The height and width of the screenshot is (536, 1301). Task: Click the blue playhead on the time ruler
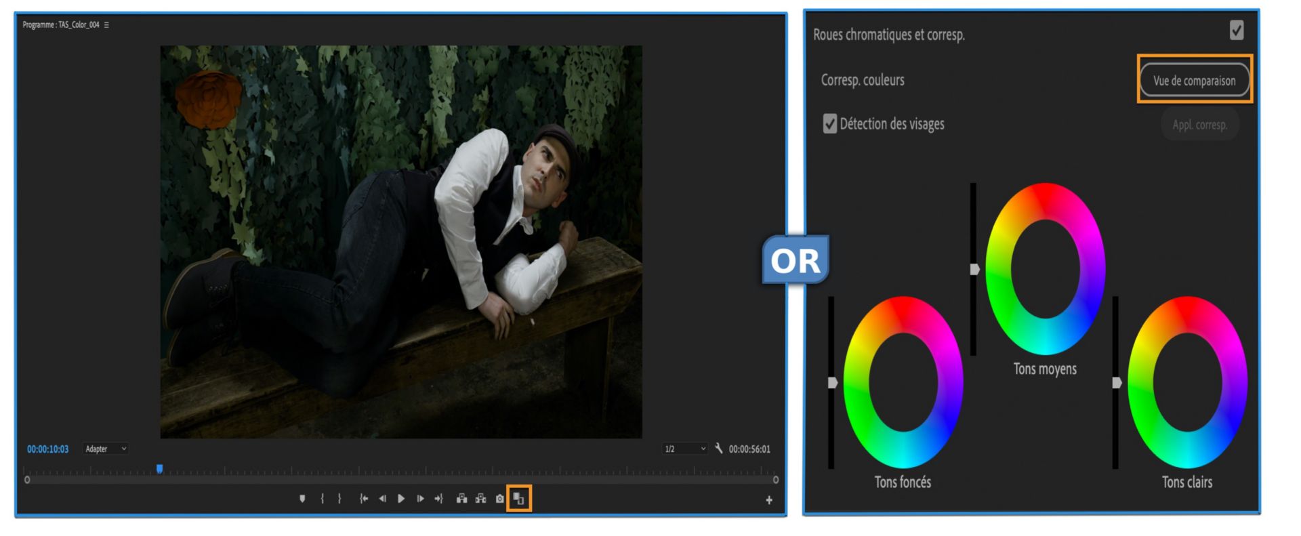159,468
